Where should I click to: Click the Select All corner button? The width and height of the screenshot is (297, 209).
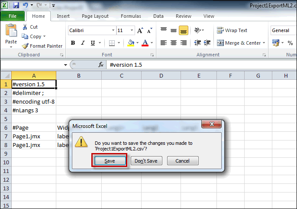pyautogui.click(x=6, y=76)
